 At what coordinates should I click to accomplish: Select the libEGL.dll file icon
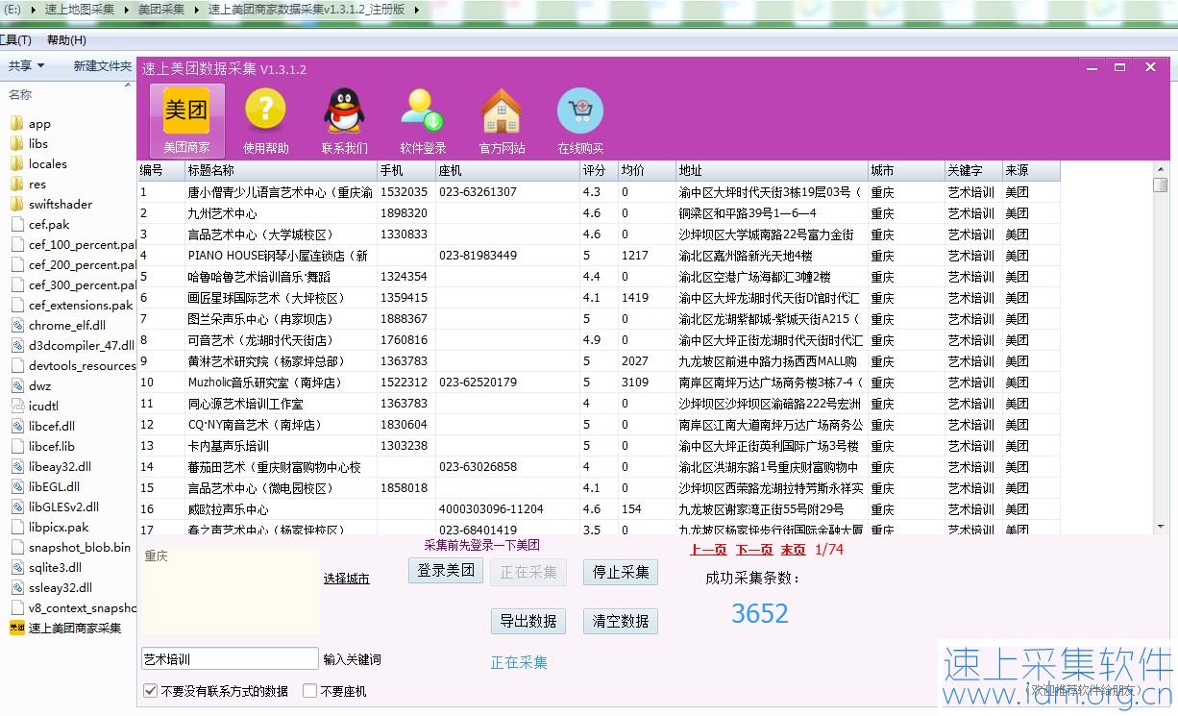pyautogui.click(x=16, y=486)
